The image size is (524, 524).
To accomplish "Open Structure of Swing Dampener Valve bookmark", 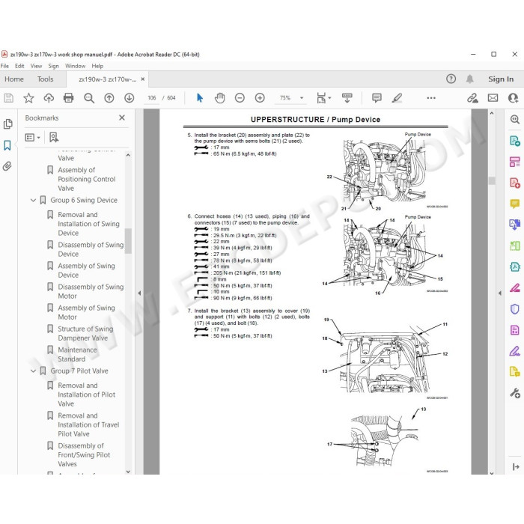I will tap(85, 334).
